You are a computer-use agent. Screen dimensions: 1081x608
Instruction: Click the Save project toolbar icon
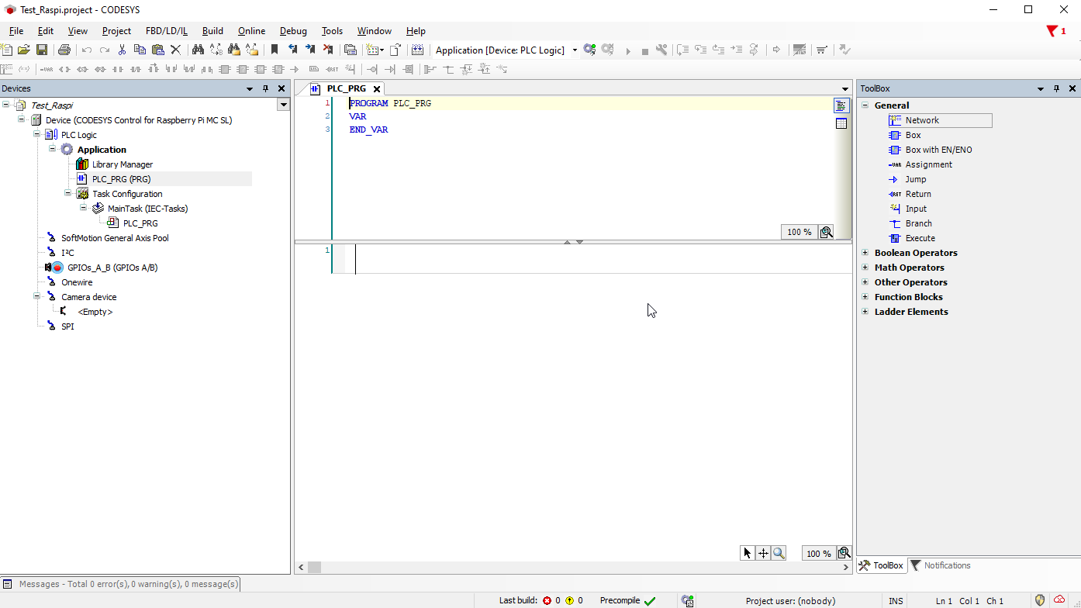(42, 50)
